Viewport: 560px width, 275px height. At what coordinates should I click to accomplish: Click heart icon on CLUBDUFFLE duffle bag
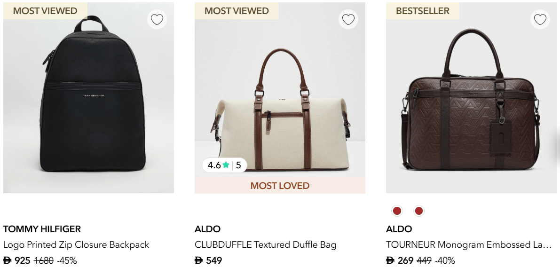[x=348, y=20]
